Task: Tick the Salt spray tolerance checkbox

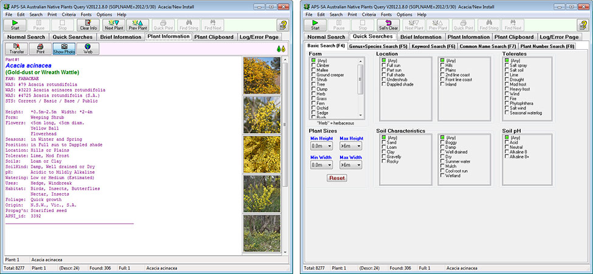Action: [507, 66]
